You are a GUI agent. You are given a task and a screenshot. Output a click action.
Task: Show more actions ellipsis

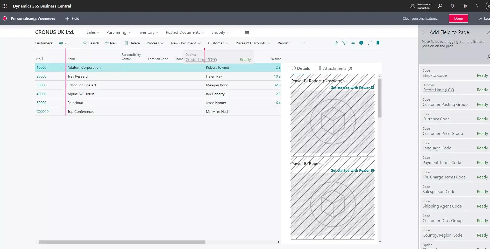coord(303,43)
